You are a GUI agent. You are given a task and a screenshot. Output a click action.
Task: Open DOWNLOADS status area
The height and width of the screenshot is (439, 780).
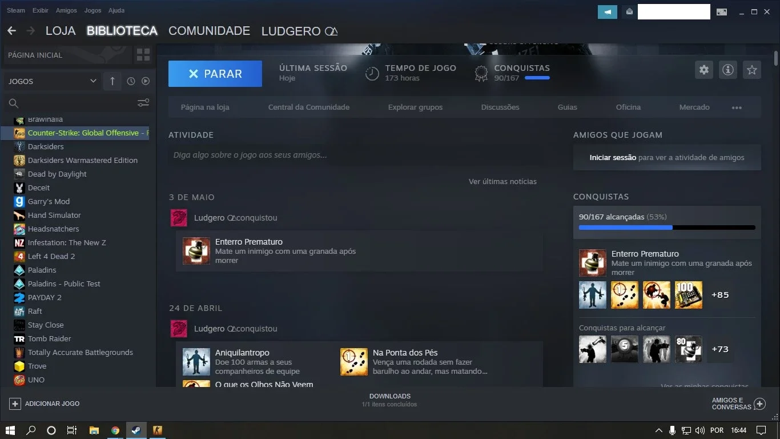(x=389, y=400)
